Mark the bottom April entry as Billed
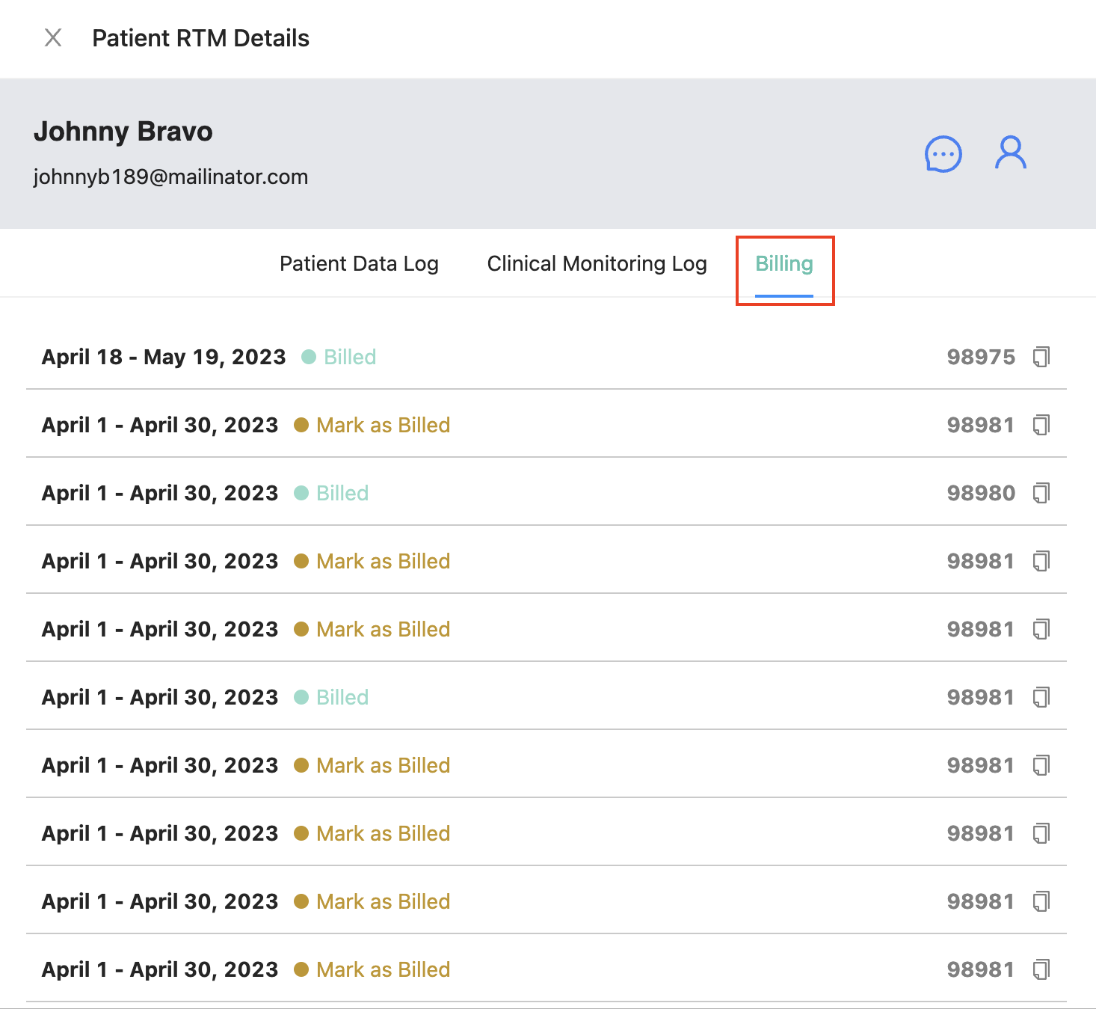 pyautogui.click(x=382, y=969)
